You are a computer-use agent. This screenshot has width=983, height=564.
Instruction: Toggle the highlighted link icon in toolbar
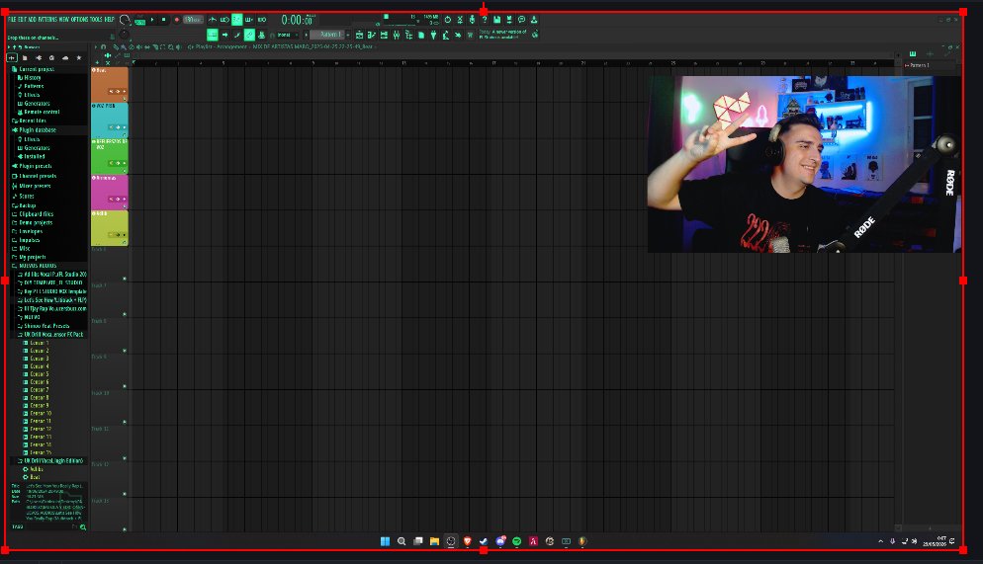point(249,35)
